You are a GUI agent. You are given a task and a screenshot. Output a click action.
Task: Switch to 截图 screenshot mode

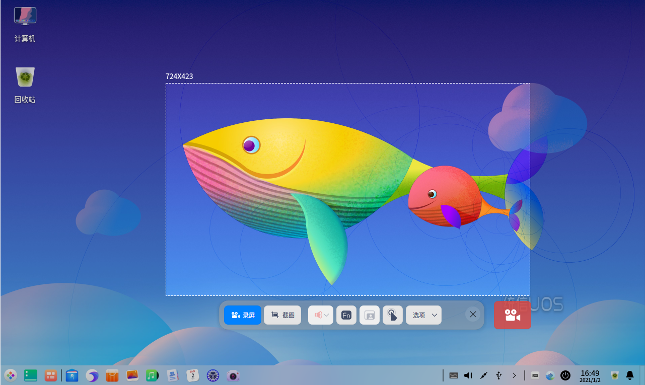pyautogui.click(x=282, y=315)
